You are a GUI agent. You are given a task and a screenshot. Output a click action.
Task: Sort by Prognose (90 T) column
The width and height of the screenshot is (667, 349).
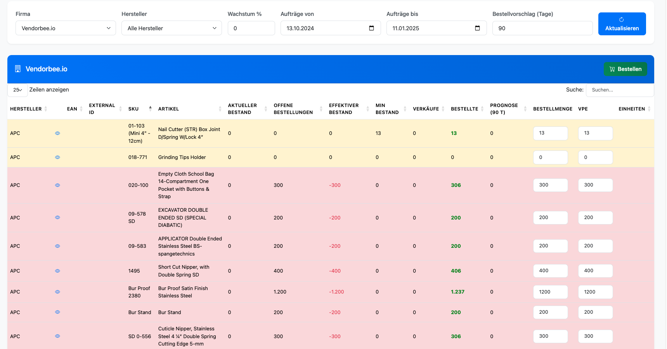point(525,109)
